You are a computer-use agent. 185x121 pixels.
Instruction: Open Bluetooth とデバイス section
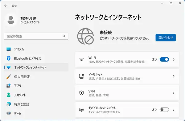36,58
